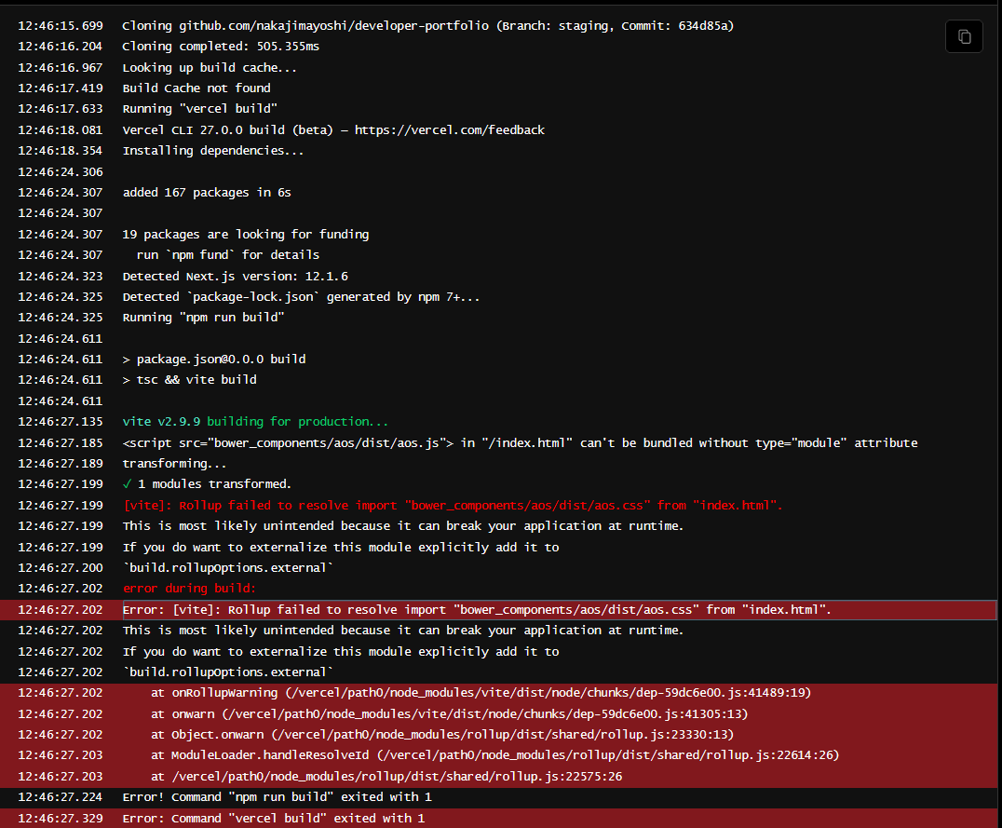Select the green "vite v2.9.9 building for production..." line
The image size is (1002, 828).
[255, 421]
